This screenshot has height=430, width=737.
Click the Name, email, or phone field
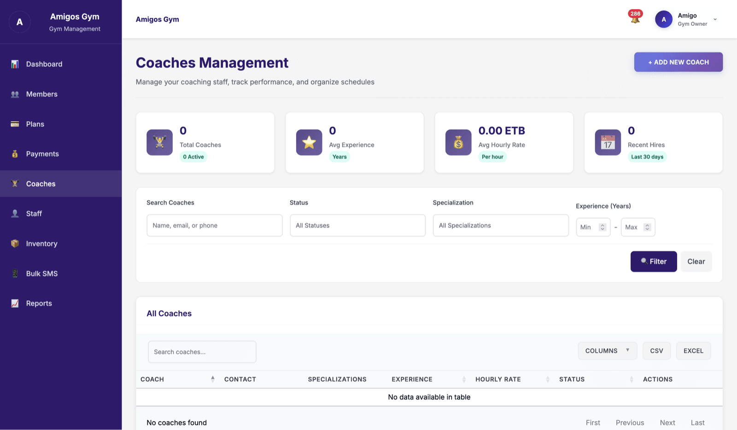click(x=215, y=225)
